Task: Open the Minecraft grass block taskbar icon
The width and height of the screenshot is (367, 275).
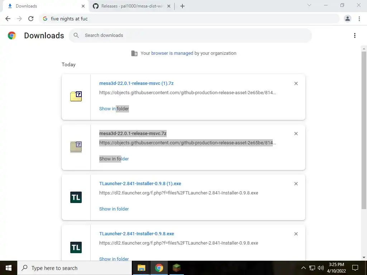Action: coord(177,268)
